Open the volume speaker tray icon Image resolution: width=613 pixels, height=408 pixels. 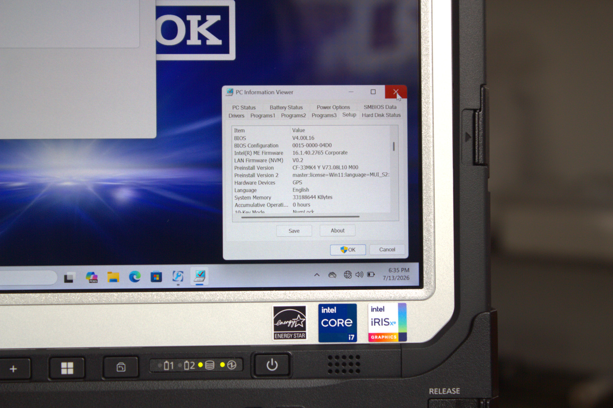pos(359,275)
